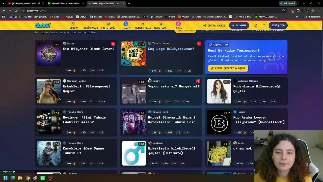Open the Chess bookmark
Viewport: 323px width, 182px height.
point(196,17)
